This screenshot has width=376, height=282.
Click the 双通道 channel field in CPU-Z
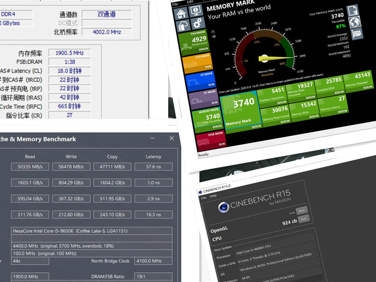coord(107,14)
